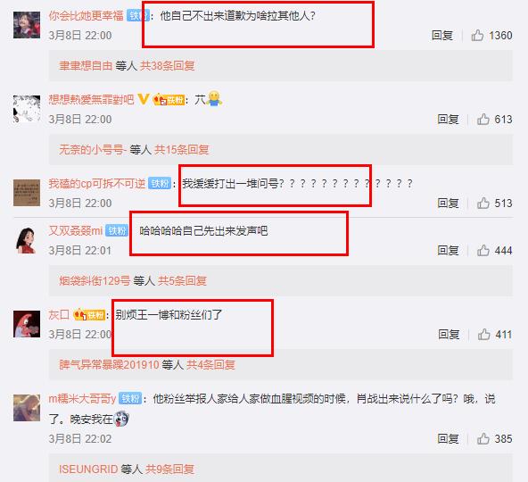The height and width of the screenshot is (482, 528).
Task: Expand 共9条回复 replies thread
Action: (169, 469)
